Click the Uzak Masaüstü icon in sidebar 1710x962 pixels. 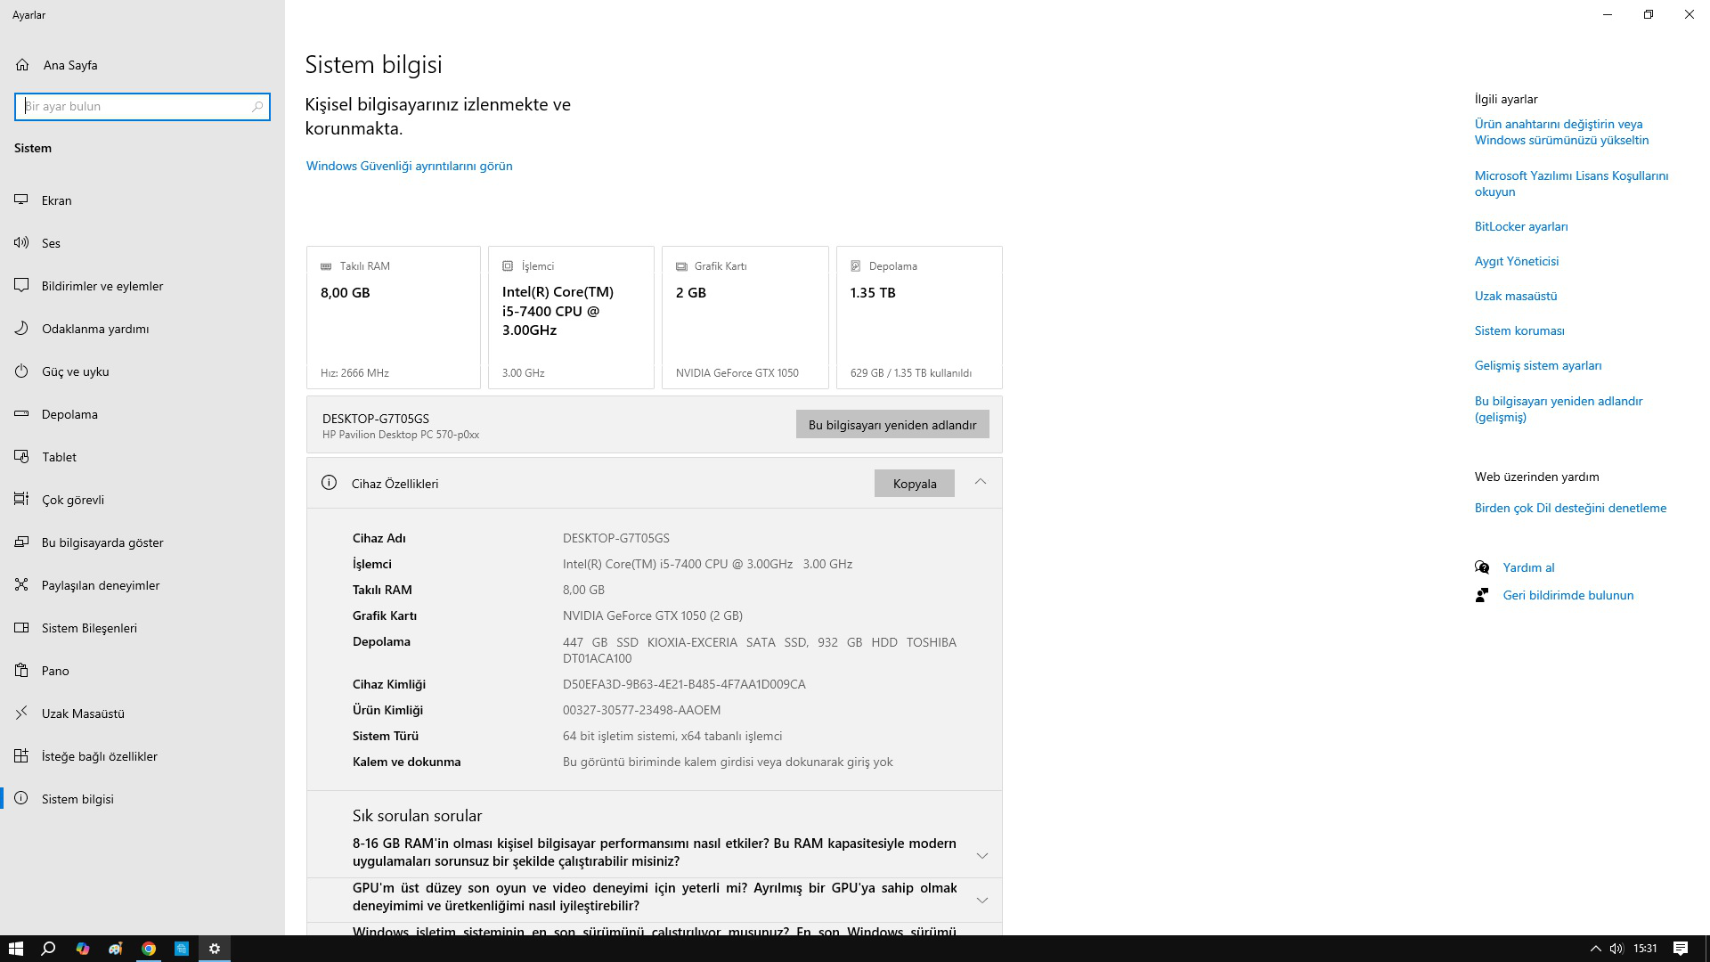pos(21,713)
